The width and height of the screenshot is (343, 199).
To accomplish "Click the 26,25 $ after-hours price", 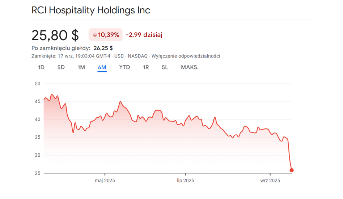I will click(x=103, y=48).
